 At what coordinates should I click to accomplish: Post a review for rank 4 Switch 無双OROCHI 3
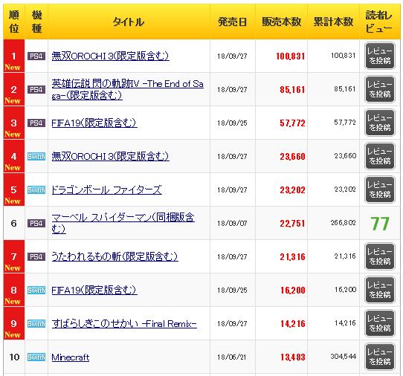(x=380, y=156)
